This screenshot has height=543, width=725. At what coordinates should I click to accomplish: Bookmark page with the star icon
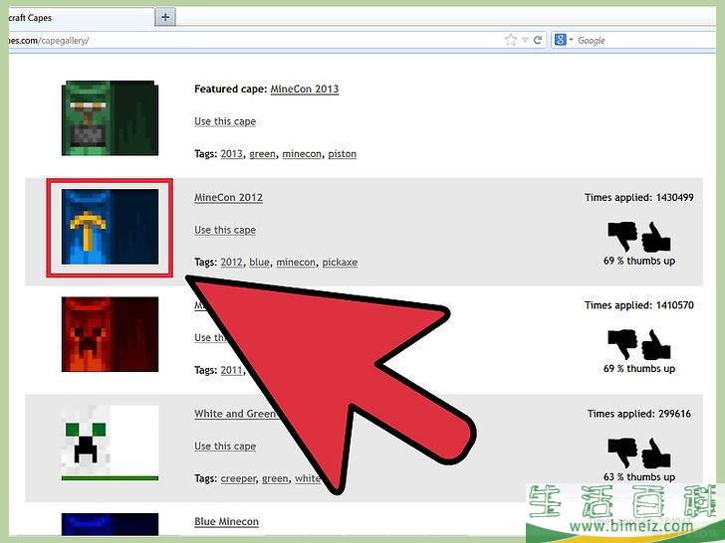511,41
